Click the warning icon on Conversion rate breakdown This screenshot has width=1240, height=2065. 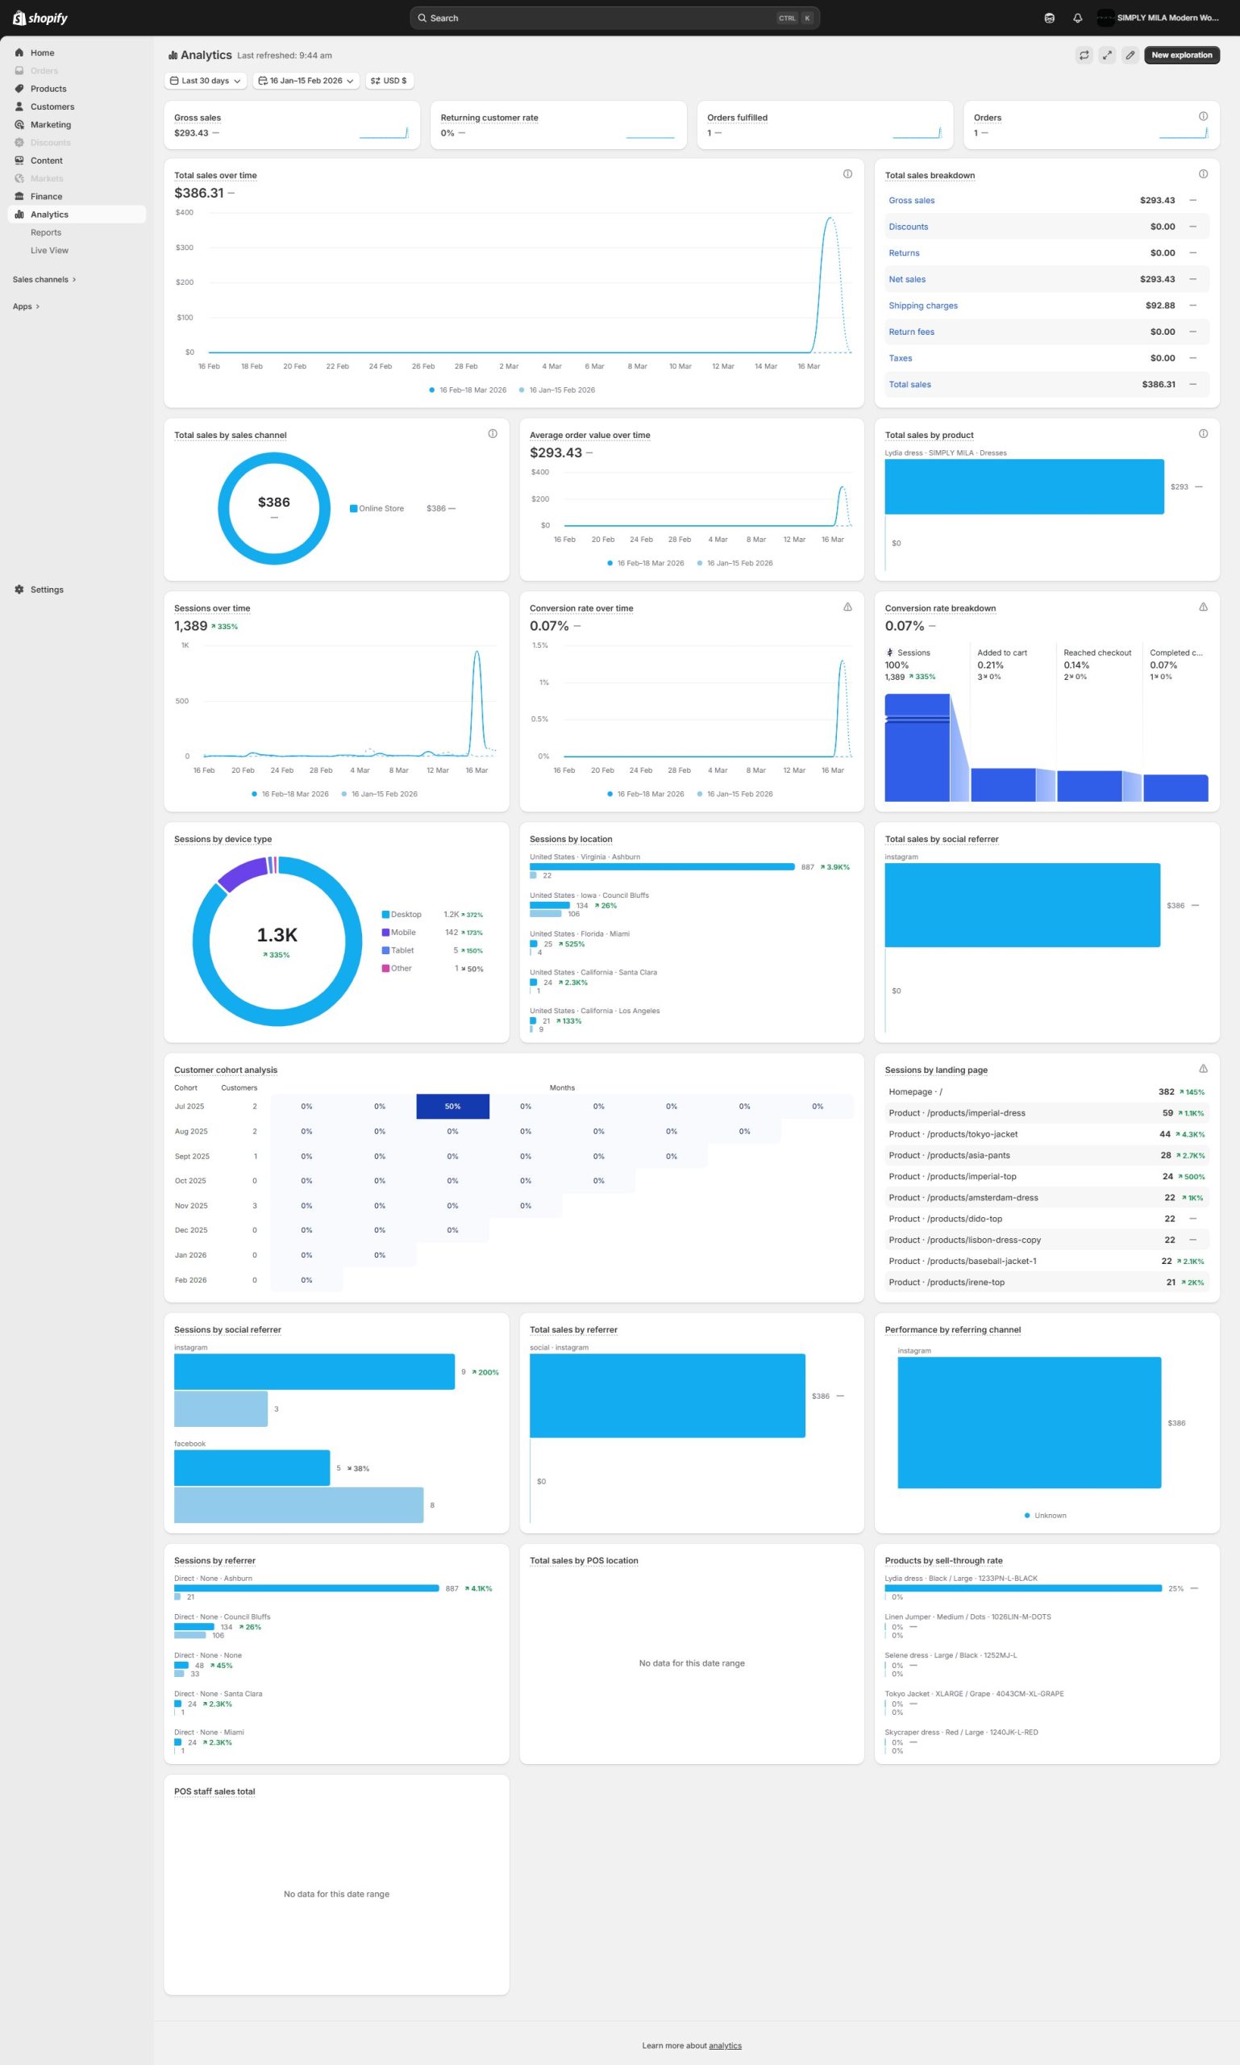pyautogui.click(x=1202, y=607)
